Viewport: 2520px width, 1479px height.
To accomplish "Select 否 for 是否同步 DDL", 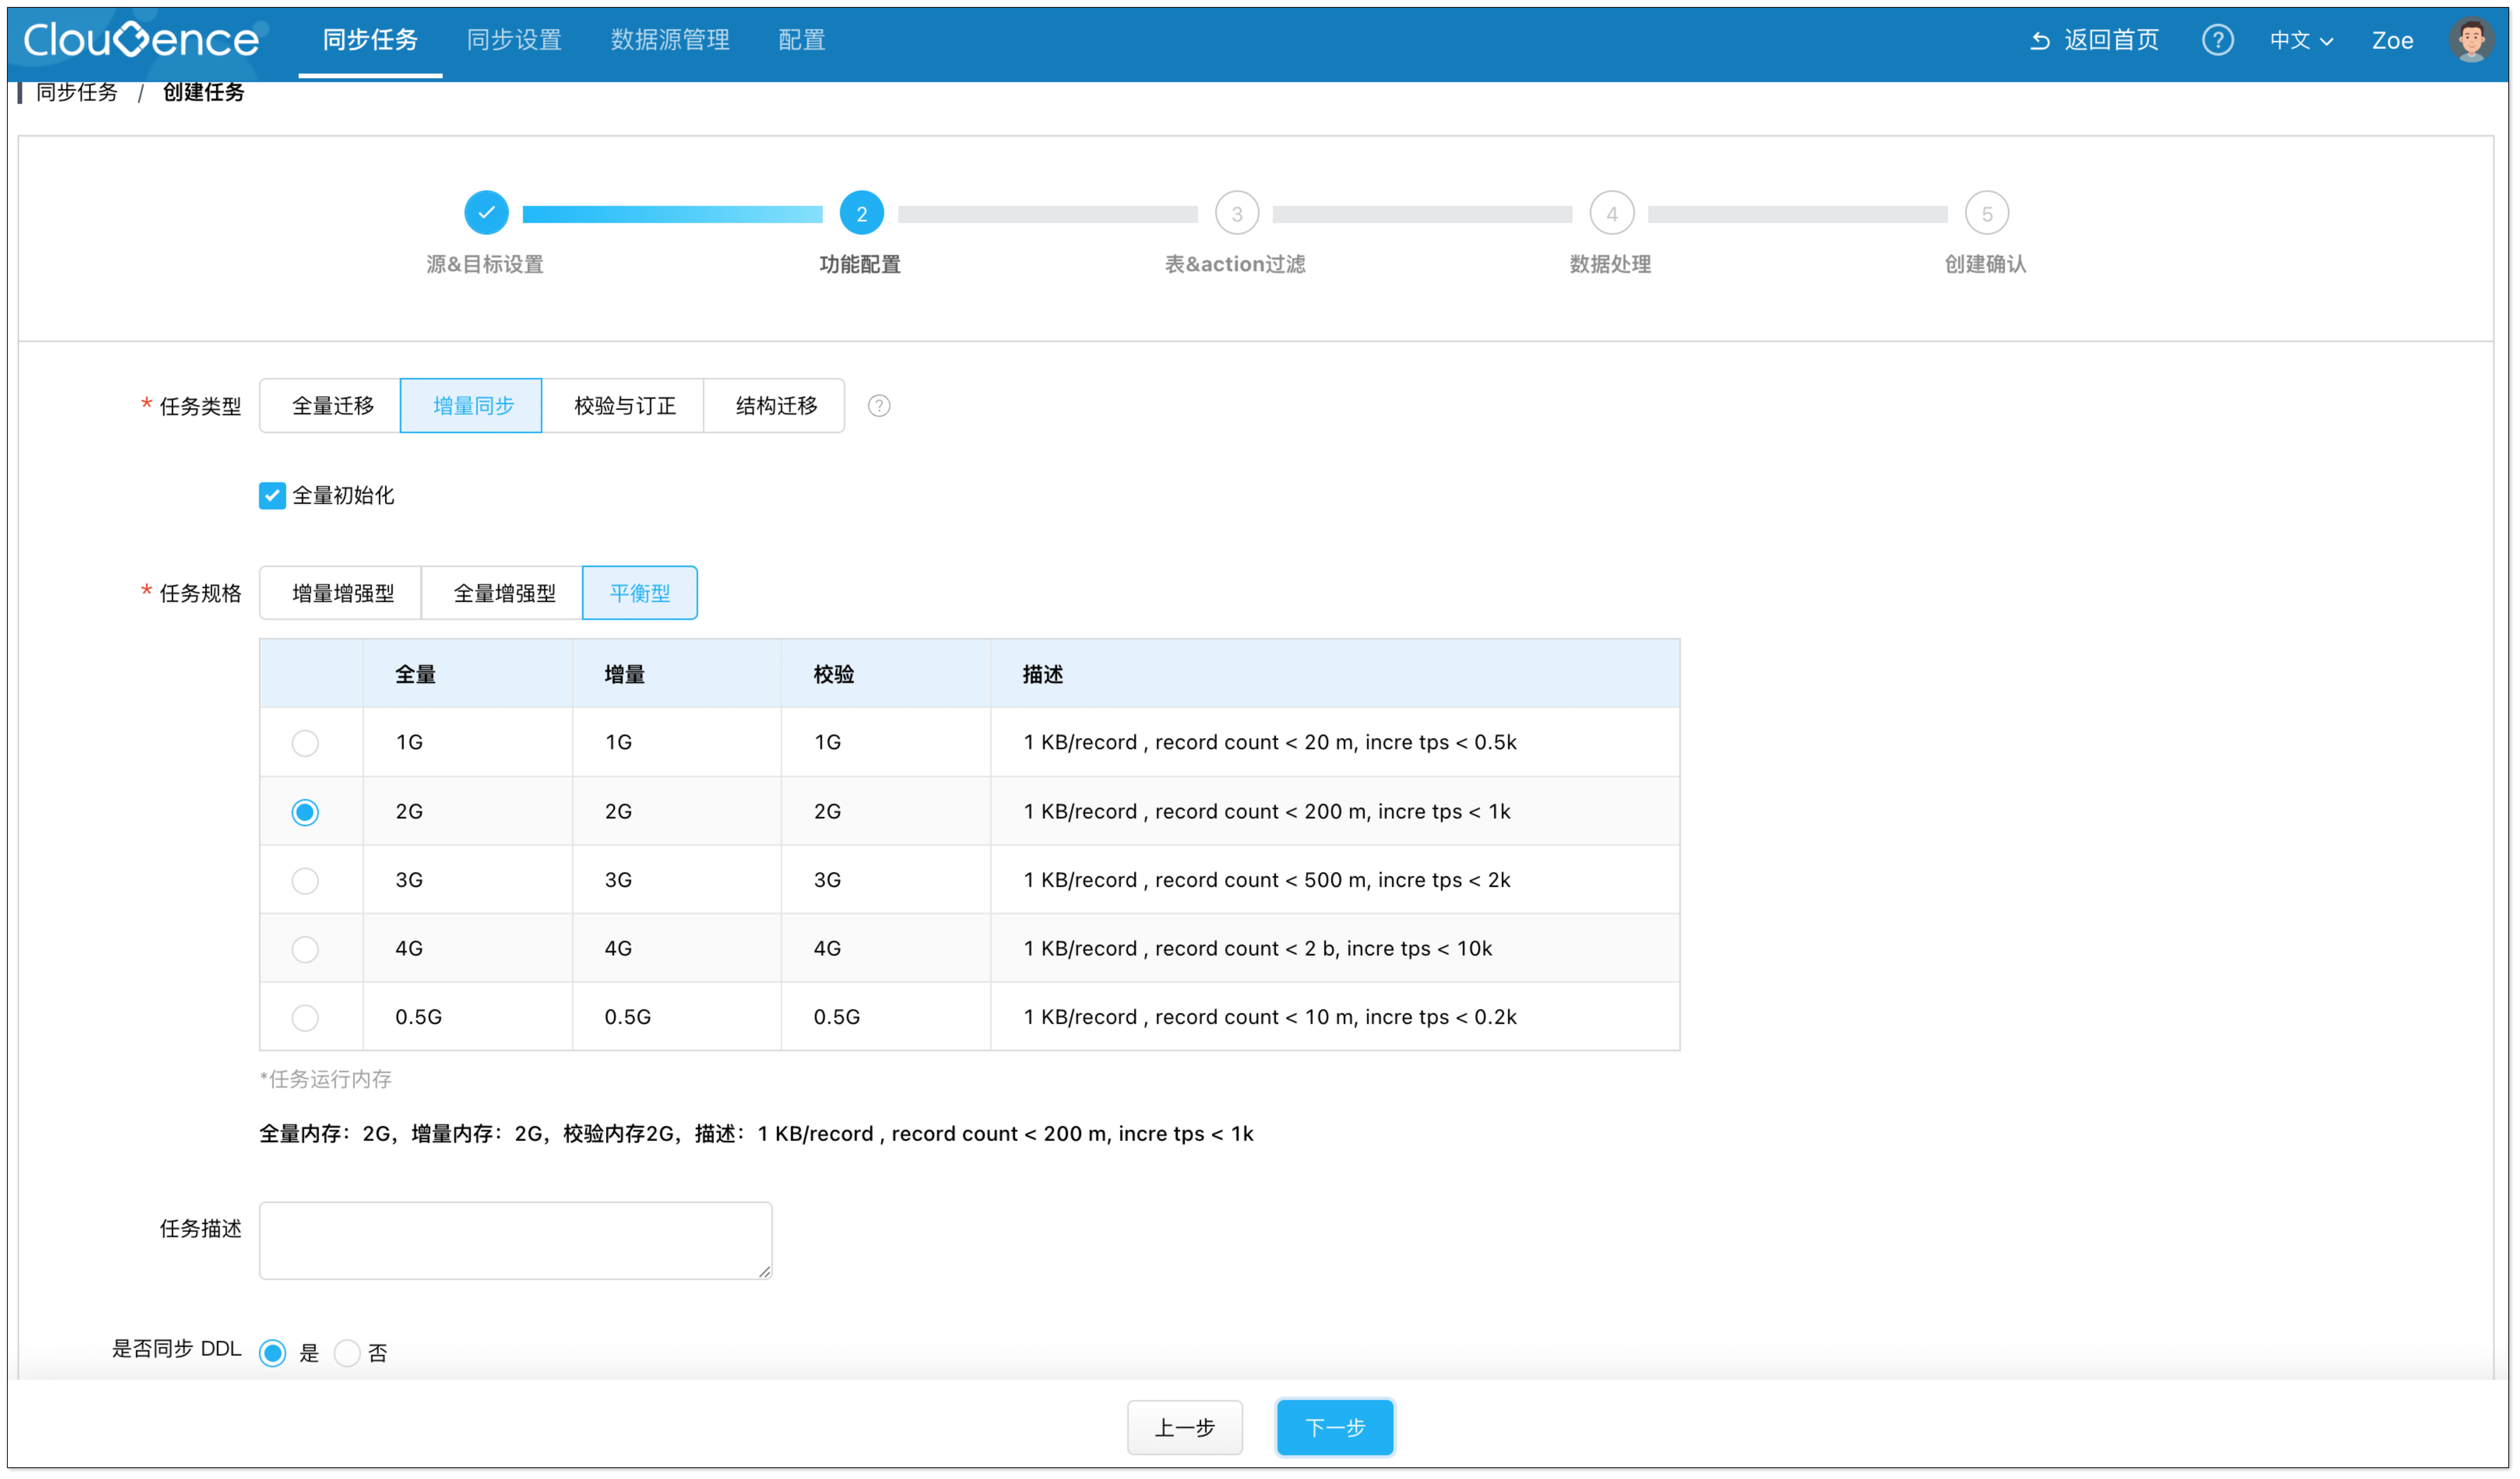I will coord(347,1353).
